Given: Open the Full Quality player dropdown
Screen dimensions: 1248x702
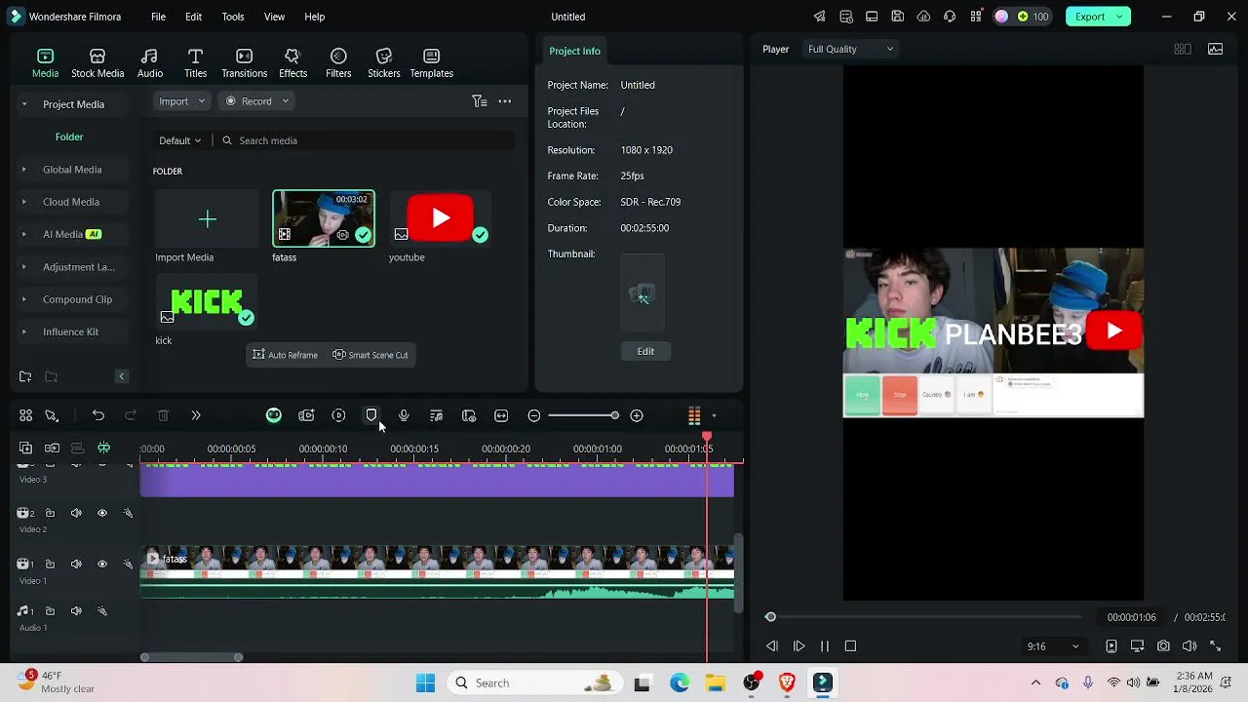Looking at the screenshot, I should tap(850, 49).
